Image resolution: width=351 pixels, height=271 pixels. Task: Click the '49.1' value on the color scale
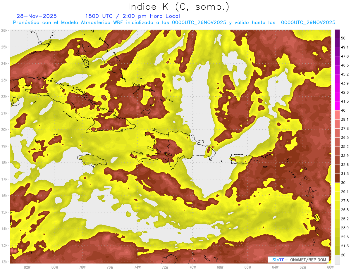(x=345, y=47)
